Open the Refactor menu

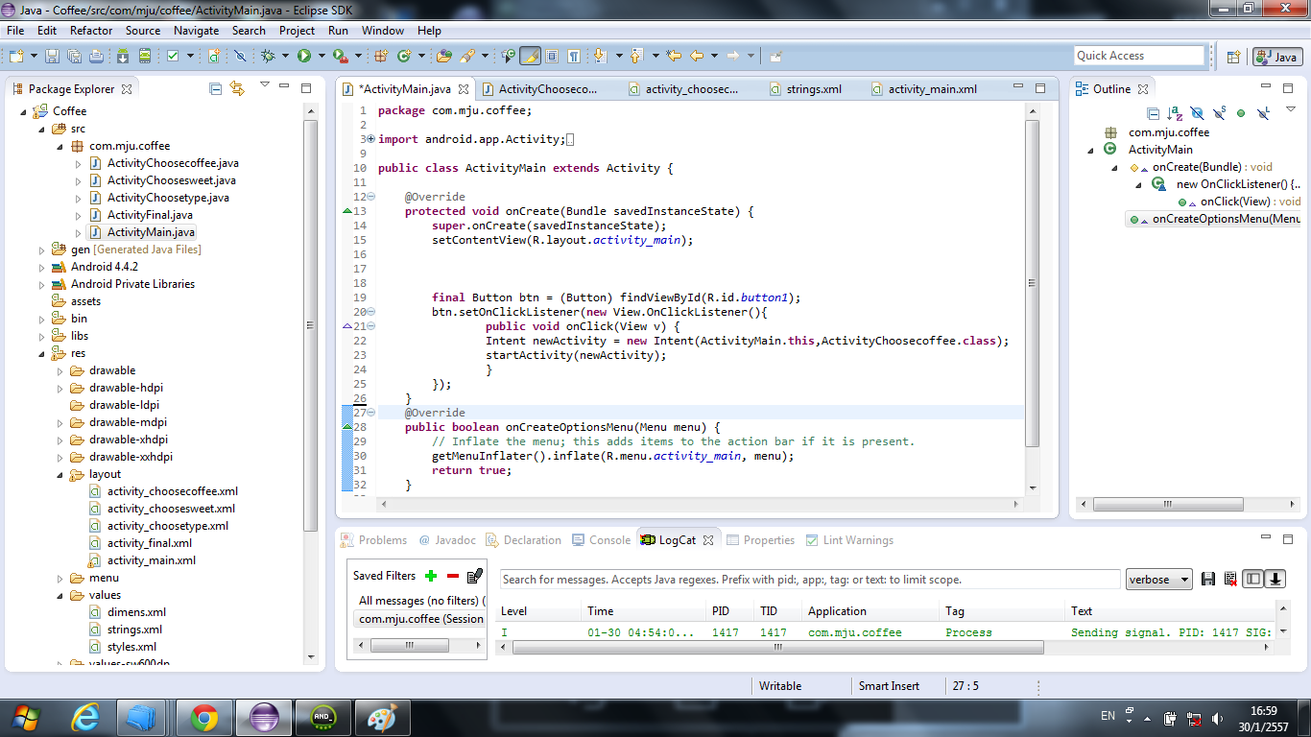(91, 31)
